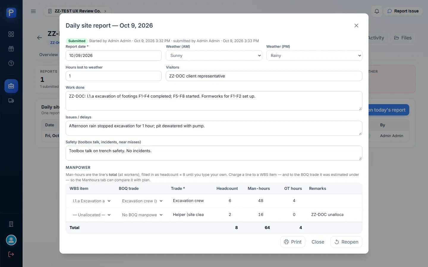Image resolution: width=428 pixels, height=267 pixels.
Task: Open the Weather (AM) dropdown showing Sunny
Action: (x=214, y=55)
